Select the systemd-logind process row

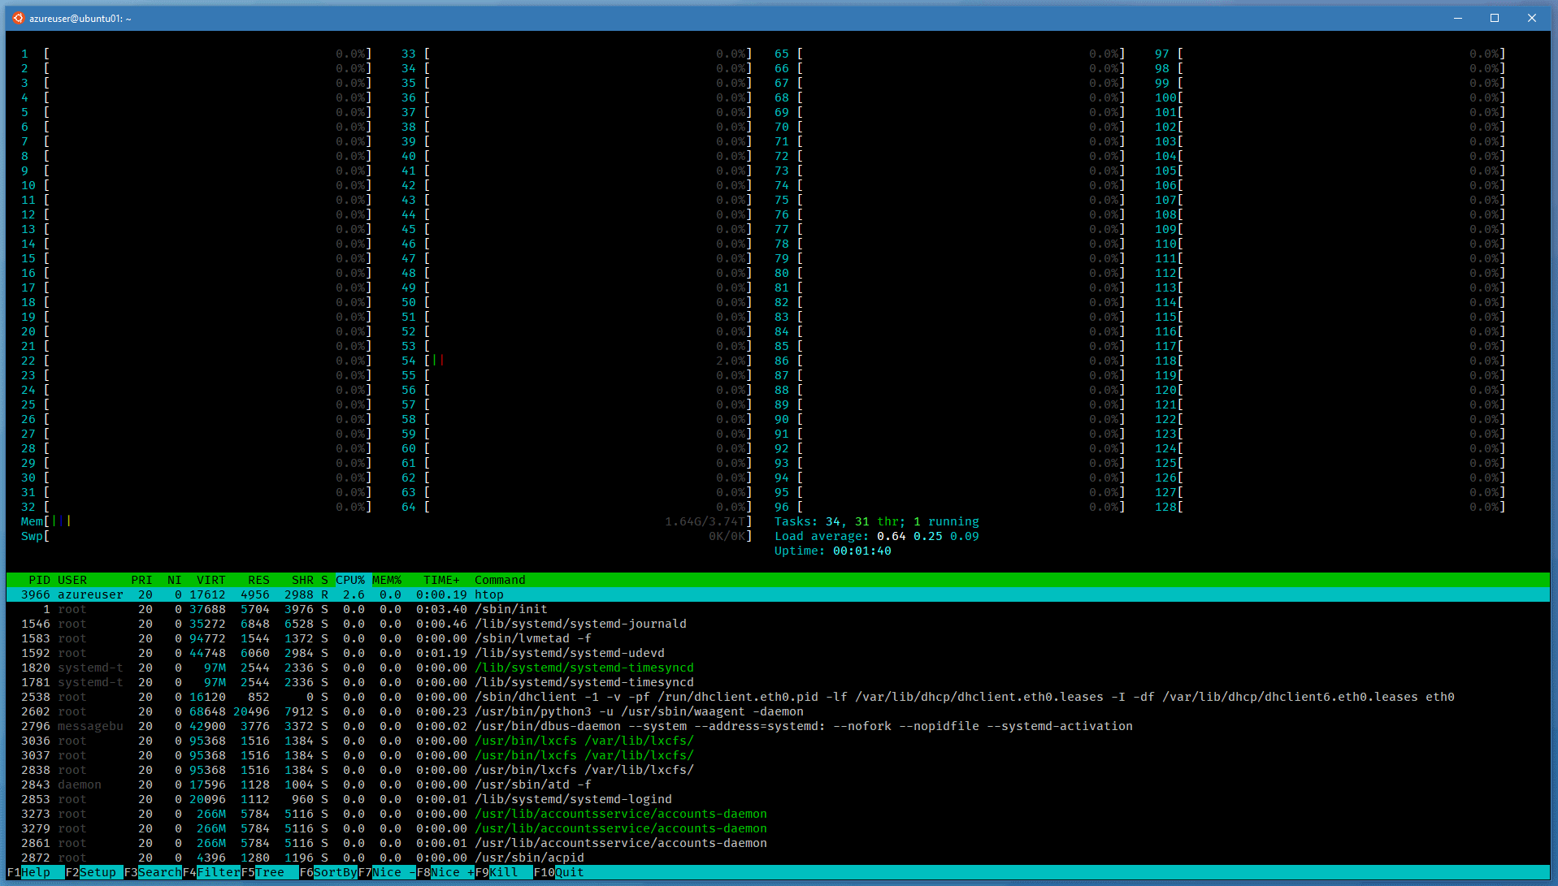[x=778, y=799]
